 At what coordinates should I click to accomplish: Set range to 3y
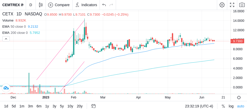54,106
